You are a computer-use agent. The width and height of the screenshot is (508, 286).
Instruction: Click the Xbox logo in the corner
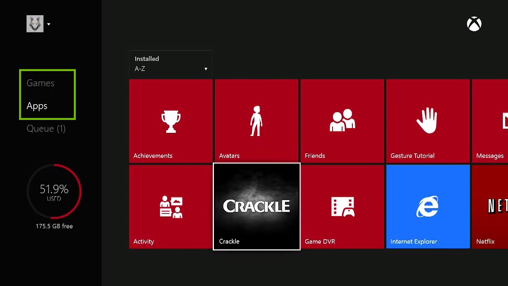click(x=474, y=24)
